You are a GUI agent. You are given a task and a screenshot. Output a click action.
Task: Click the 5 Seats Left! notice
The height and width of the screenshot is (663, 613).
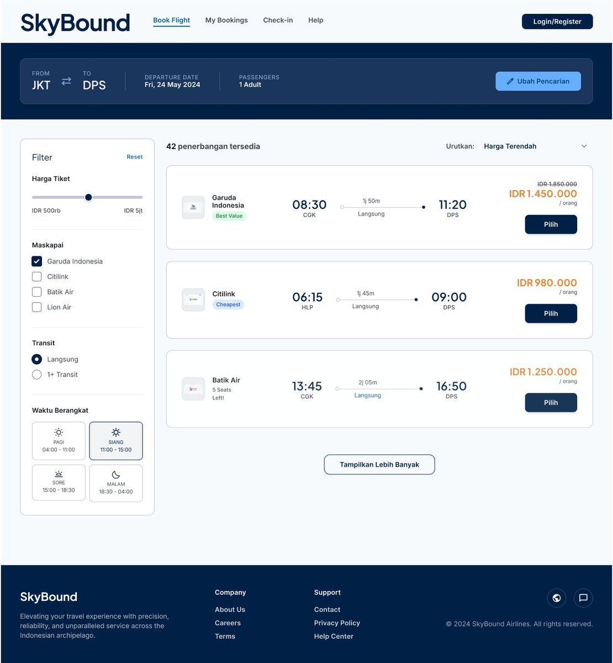pos(222,394)
